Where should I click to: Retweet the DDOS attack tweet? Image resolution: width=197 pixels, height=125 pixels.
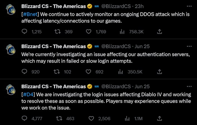[x=58, y=31]
